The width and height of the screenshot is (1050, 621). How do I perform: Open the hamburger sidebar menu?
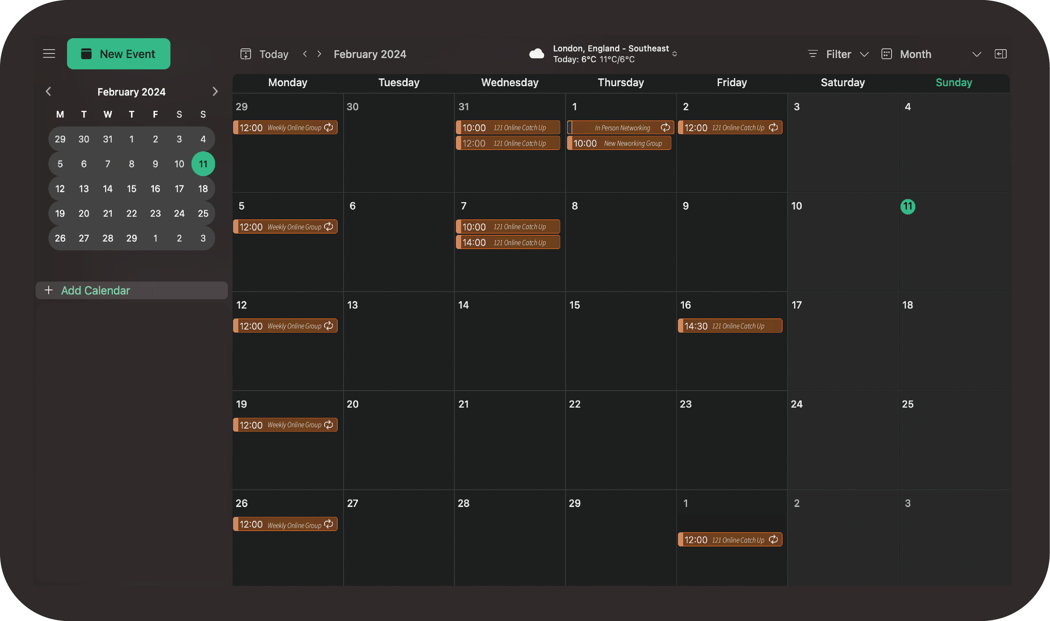tap(49, 54)
